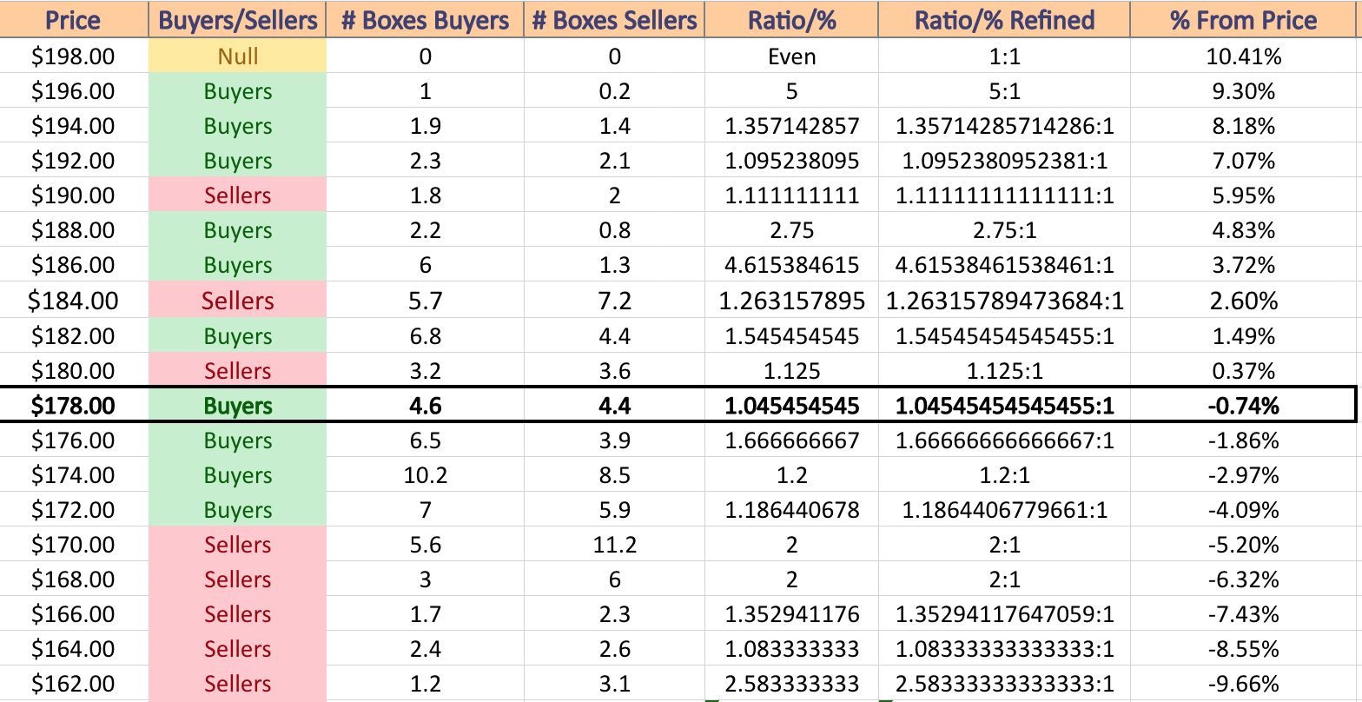1362x702 pixels.
Task: Click the -5.20% cell
Action: (1244, 545)
